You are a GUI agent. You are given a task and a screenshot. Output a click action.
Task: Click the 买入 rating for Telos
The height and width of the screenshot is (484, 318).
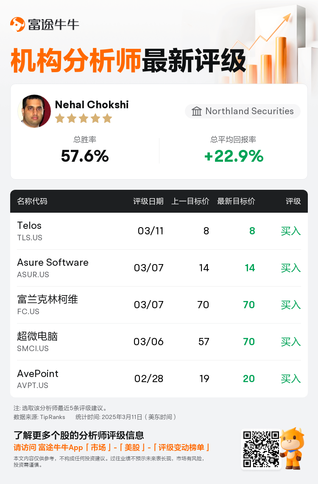point(290,231)
